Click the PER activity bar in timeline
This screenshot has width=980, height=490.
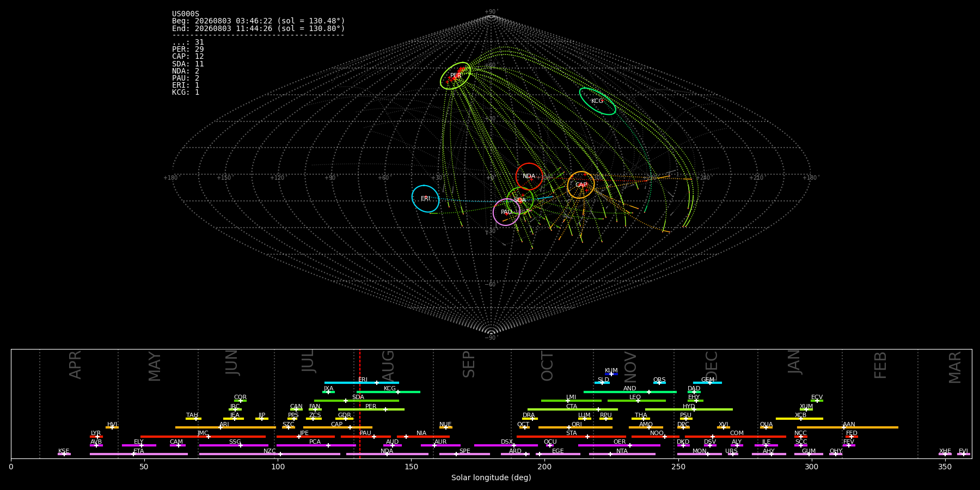click(x=371, y=409)
